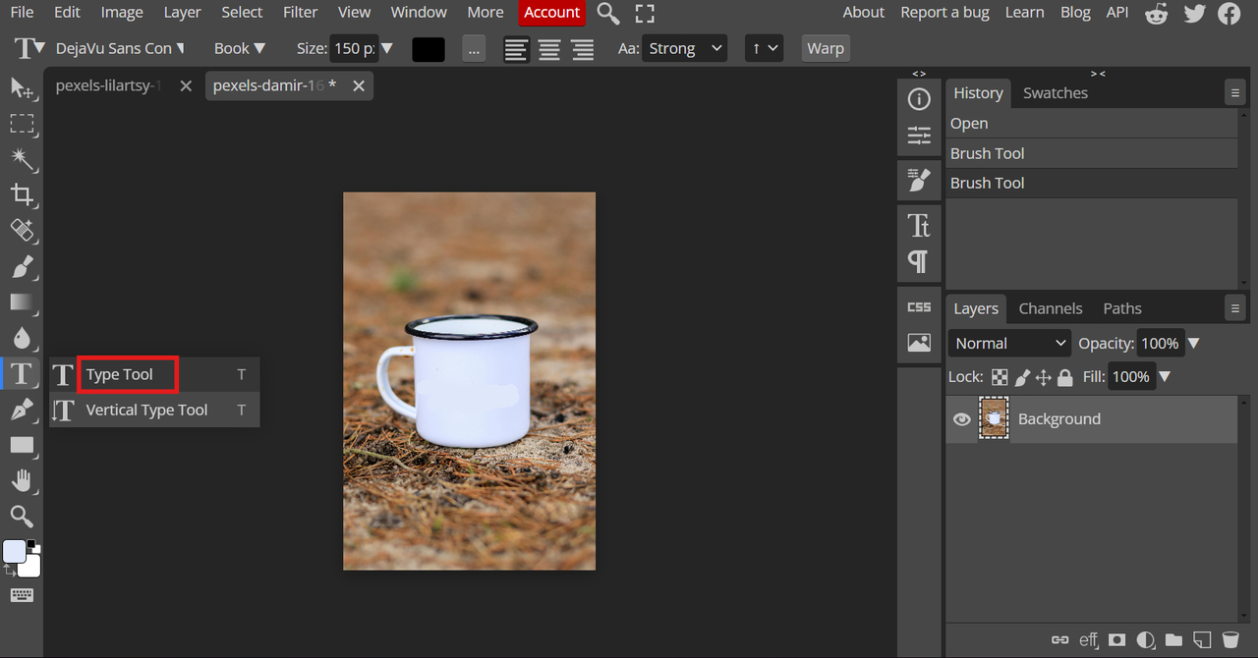Open the Filter menu
The width and height of the screenshot is (1258, 658).
(x=300, y=13)
